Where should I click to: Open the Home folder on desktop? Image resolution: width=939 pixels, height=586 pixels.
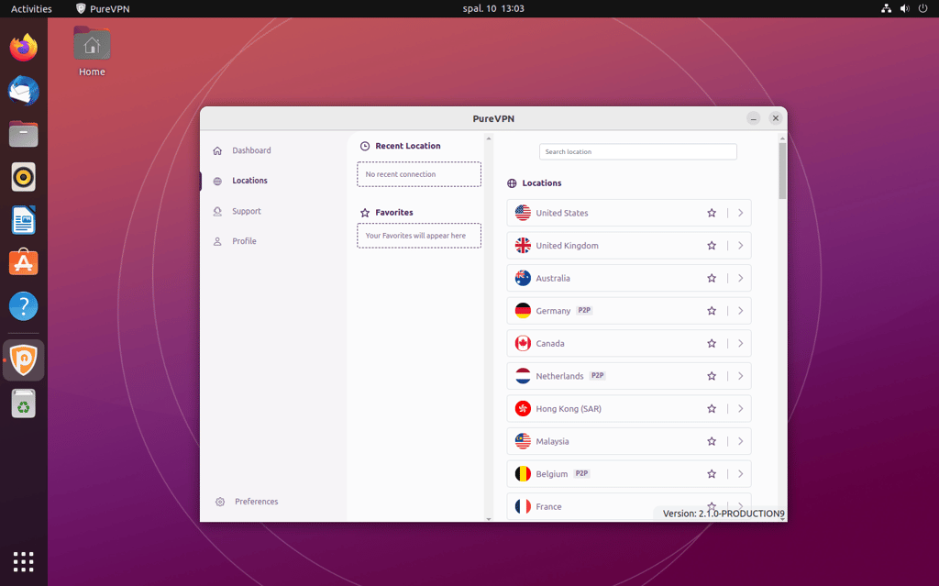[x=92, y=52]
